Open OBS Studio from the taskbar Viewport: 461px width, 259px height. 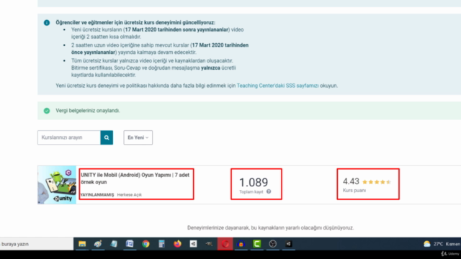pos(273,244)
